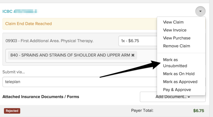Click Pay & Approve menu item
This screenshot has width=213, height=117.
[x=177, y=90]
